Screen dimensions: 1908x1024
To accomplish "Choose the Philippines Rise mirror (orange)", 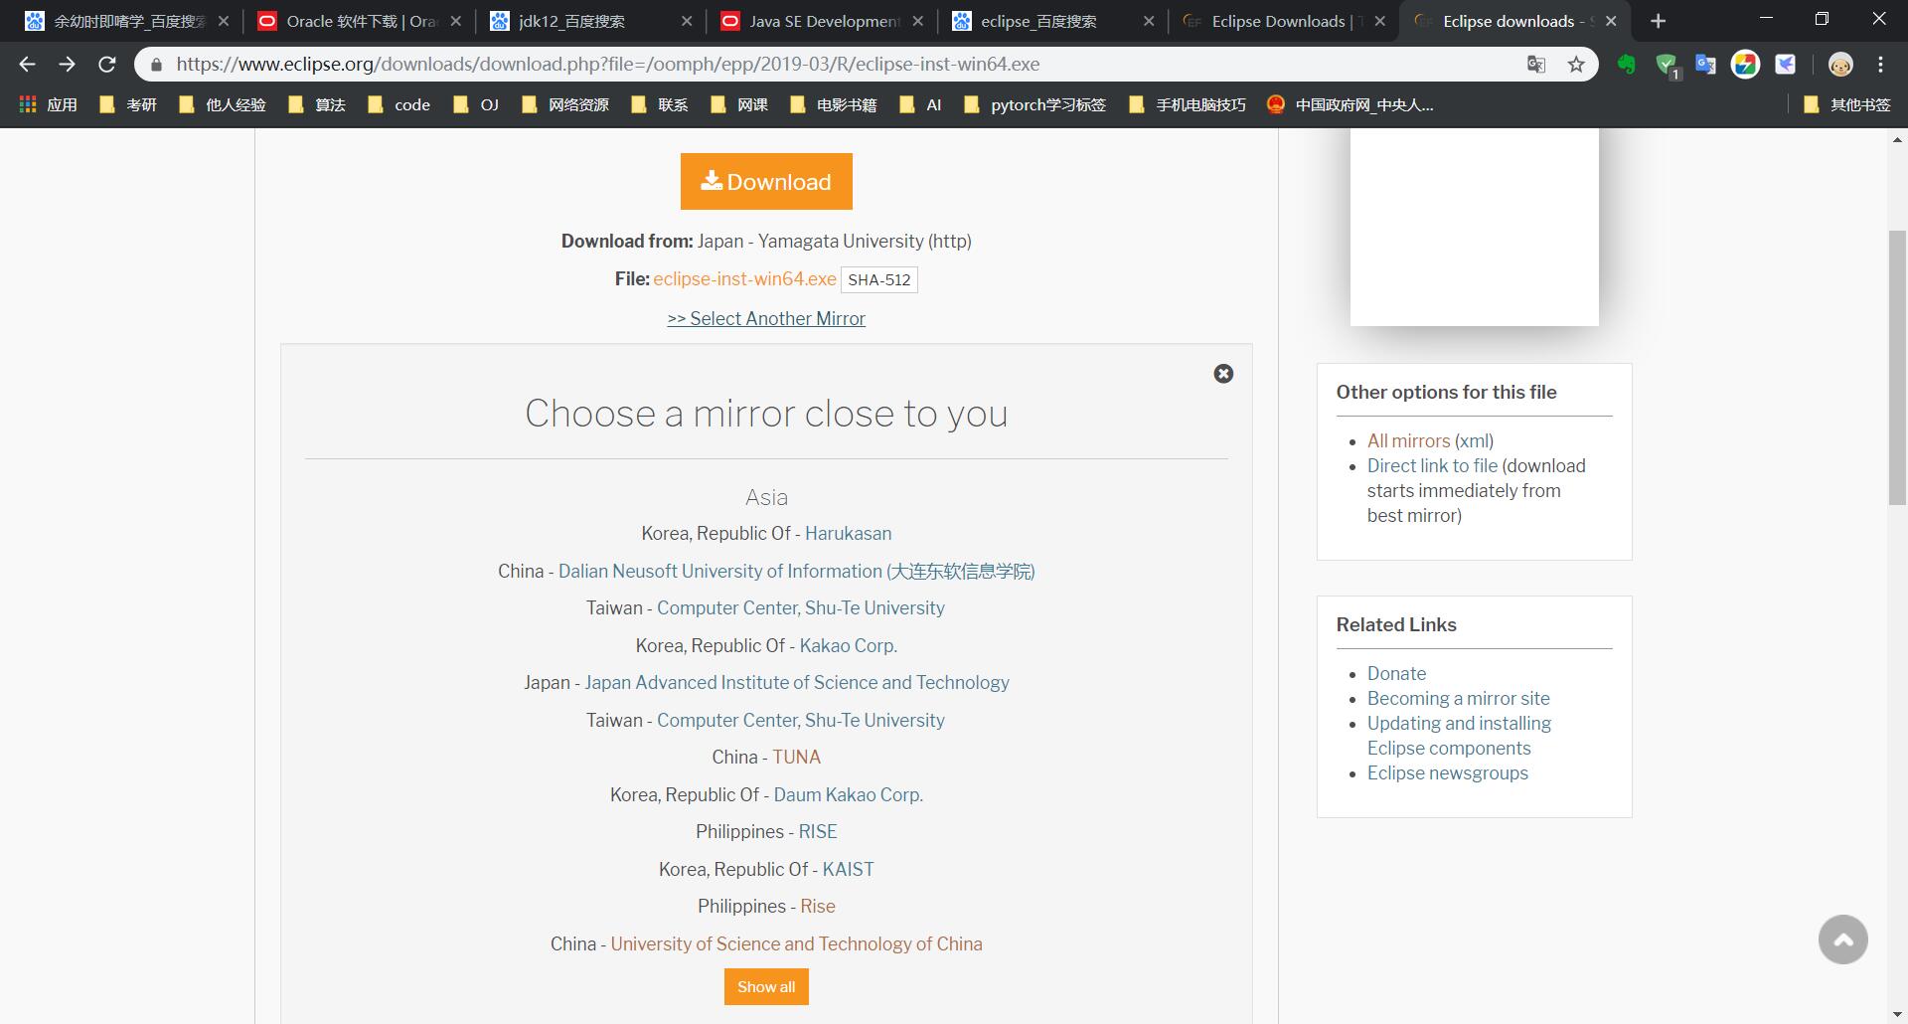I will (x=818, y=907).
